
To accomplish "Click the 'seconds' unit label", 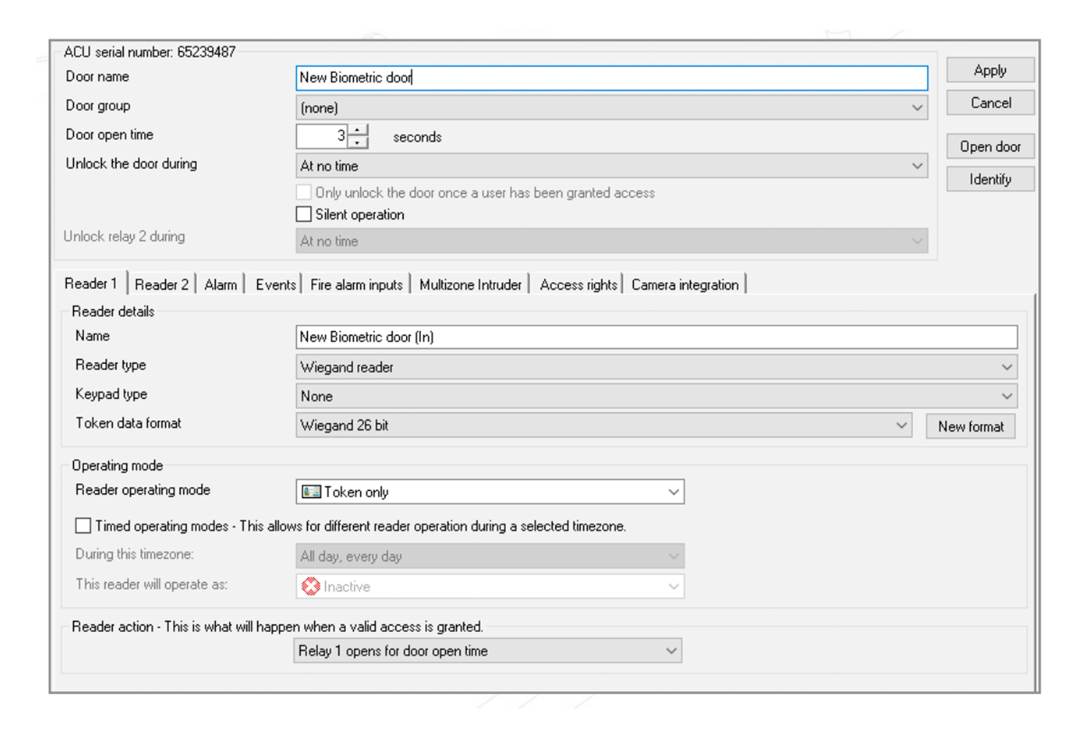I will click(x=417, y=137).
